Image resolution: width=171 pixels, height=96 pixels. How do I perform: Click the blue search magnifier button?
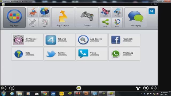pyautogui.click(x=152, y=11)
